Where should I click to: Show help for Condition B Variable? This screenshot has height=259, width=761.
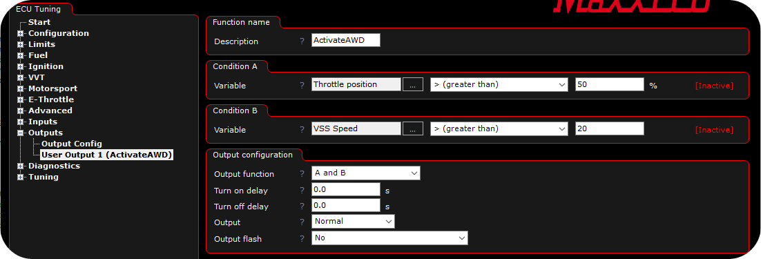pos(302,130)
